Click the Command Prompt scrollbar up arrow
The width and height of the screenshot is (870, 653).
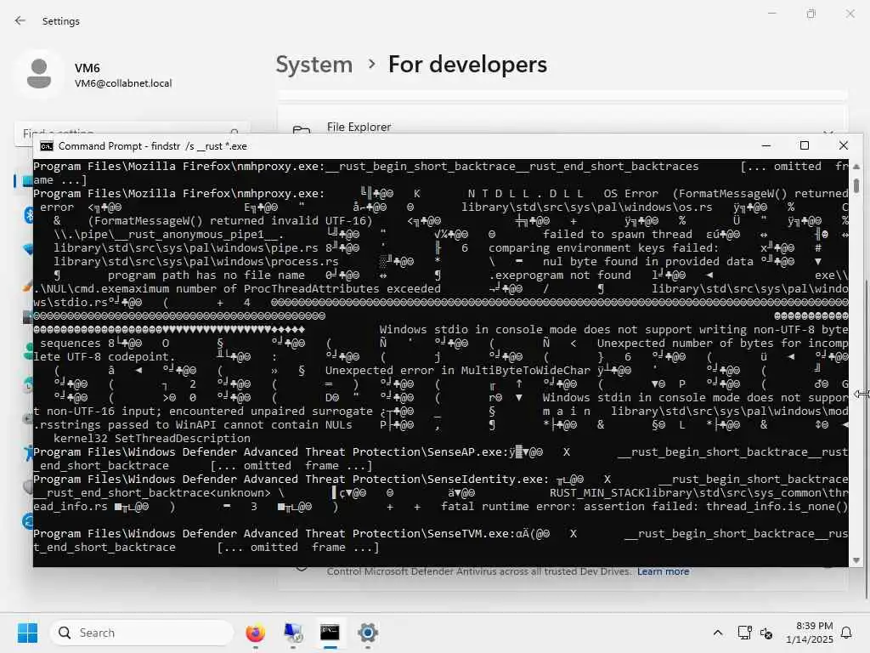856,166
